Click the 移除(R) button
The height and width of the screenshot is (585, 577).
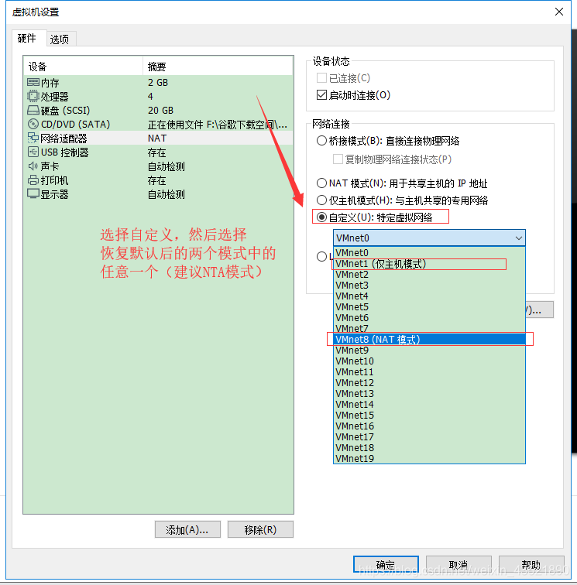pyautogui.click(x=260, y=529)
